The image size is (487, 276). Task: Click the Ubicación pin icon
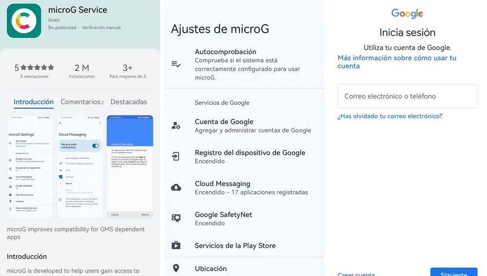[176, 268]
